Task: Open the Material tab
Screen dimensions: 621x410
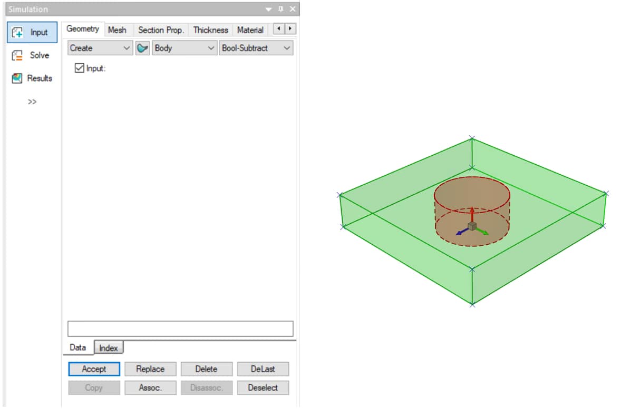Action: 250,30
